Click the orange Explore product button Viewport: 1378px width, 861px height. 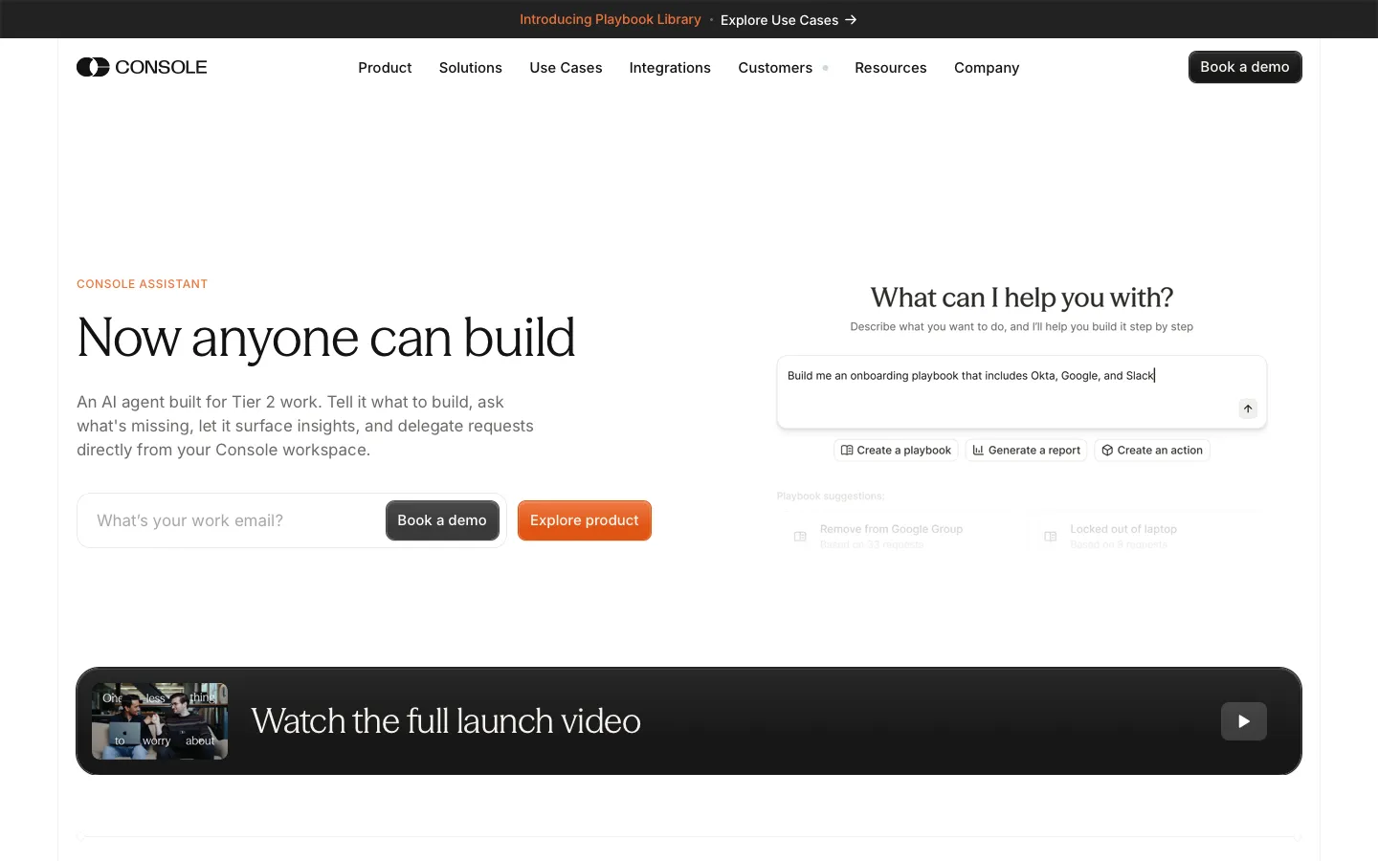click(x=585, y=520)
